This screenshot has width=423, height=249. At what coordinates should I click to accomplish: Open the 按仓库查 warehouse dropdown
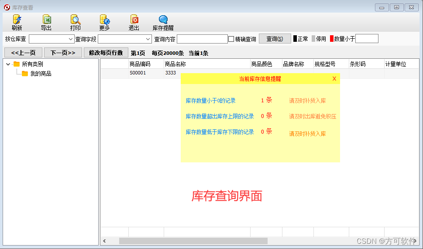point(52,39)
